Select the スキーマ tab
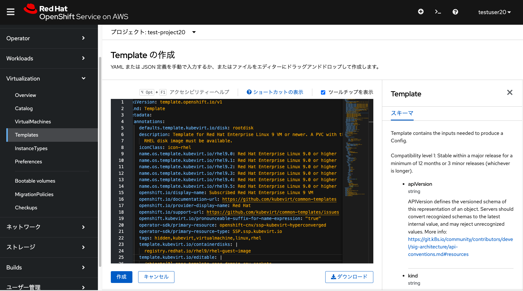 click(x=402, y=113)
